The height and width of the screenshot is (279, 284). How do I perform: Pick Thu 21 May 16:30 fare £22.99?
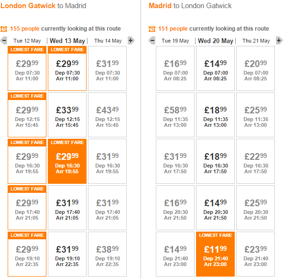pos(256,161)
